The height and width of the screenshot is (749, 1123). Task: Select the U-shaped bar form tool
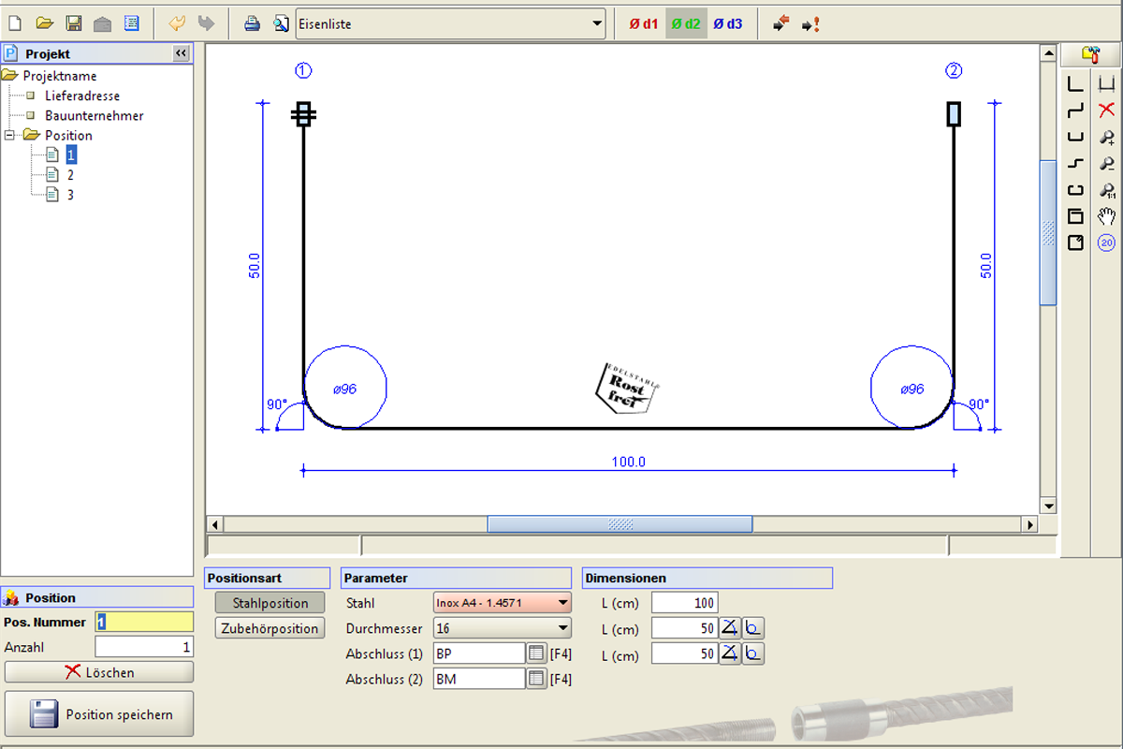pyautogui.click(x=1076, y=137)
